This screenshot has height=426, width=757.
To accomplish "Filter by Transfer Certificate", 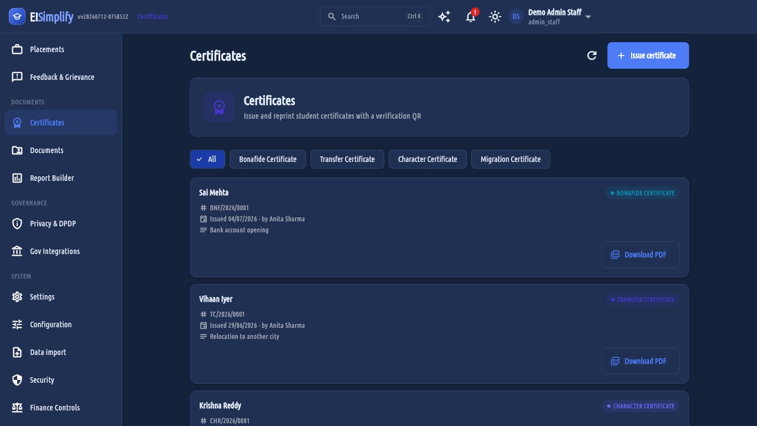I will [347, 159].
